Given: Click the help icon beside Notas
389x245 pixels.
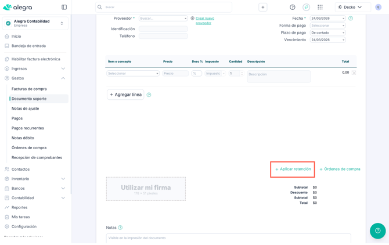Looking at the screenshot, I should (x=120, y=228).
